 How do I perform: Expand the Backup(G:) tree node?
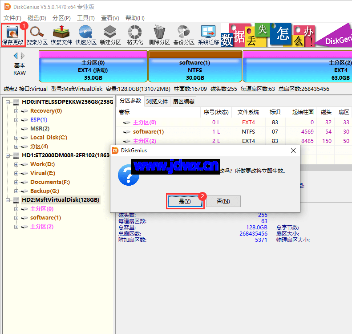16,191
